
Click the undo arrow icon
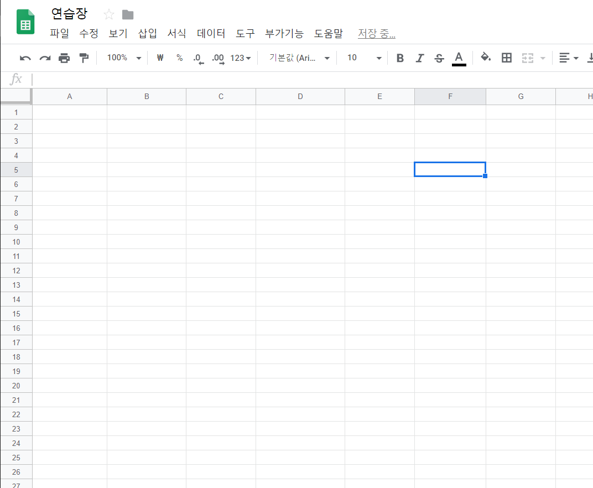coord(25,58)
